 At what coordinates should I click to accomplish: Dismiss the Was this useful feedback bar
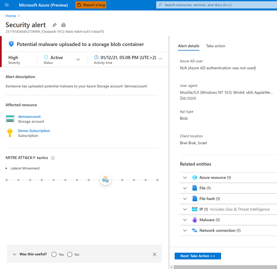click(155, 254)
